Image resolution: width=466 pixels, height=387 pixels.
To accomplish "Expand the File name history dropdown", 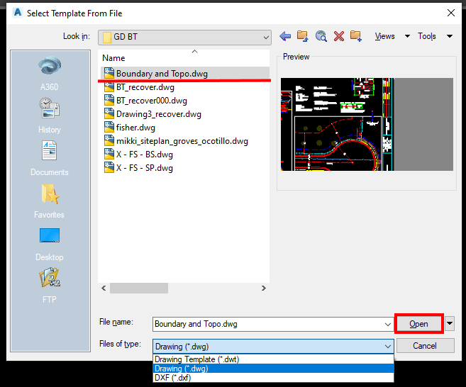I will 387,324.
